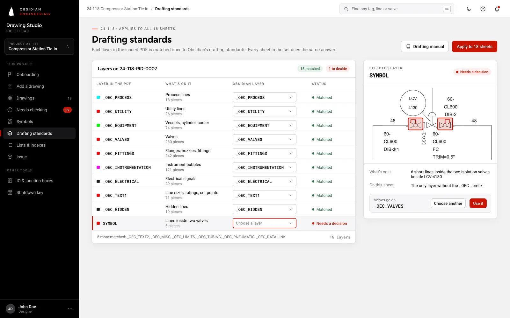Click the Use it button
510x318 pixels.
[478, 204]
